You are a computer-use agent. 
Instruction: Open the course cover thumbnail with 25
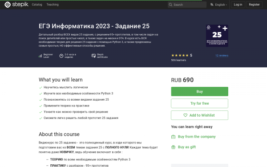pyautogui.click(x=217, y=36)
